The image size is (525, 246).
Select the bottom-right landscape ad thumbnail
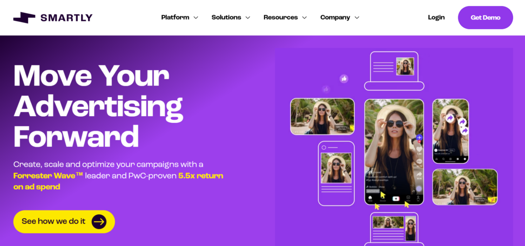pyautogui.click(x=465, y=187)
